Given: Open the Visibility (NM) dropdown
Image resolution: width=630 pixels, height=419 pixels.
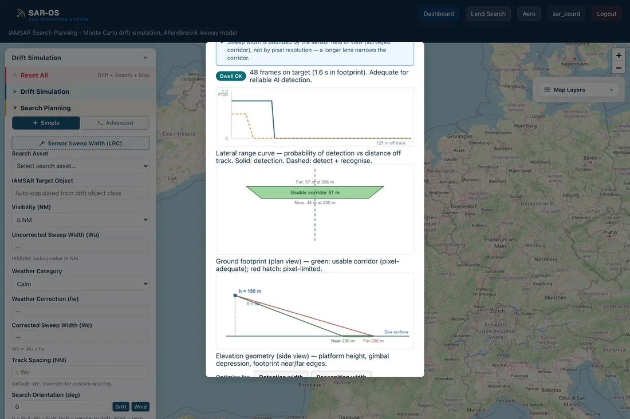Looking at the screenshot, I should 80,220.
